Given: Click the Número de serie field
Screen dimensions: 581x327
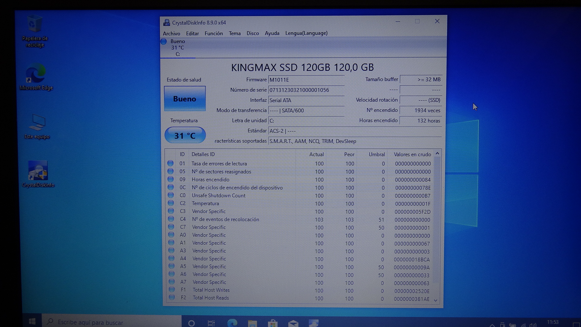Looking at the screenshot, I should pos(306,90).
